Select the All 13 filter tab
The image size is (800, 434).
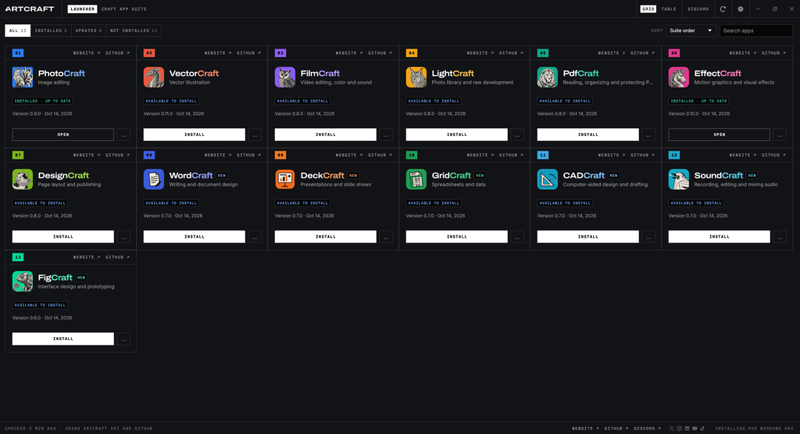18,30
